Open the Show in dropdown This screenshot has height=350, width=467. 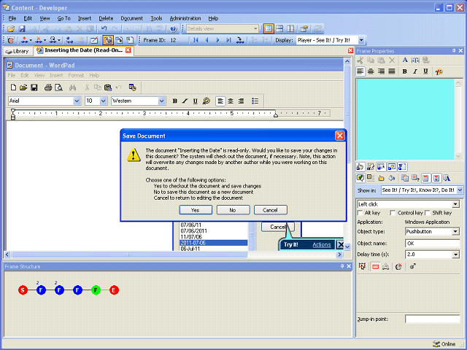[x=460, y=190]
